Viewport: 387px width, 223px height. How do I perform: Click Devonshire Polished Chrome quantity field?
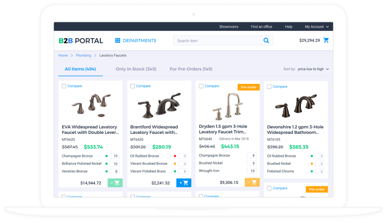click(x=320, y=172)
